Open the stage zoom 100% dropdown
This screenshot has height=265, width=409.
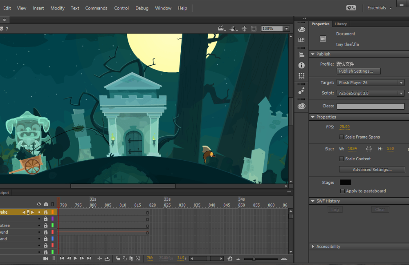pyautogui.click(x=286, y=29)
